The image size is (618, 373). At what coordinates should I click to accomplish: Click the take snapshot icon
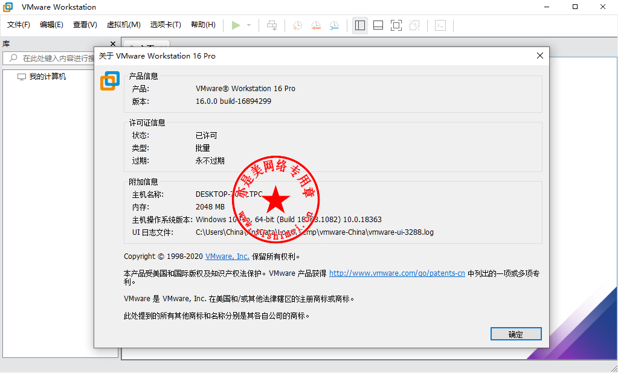click(x=298, y=25)
